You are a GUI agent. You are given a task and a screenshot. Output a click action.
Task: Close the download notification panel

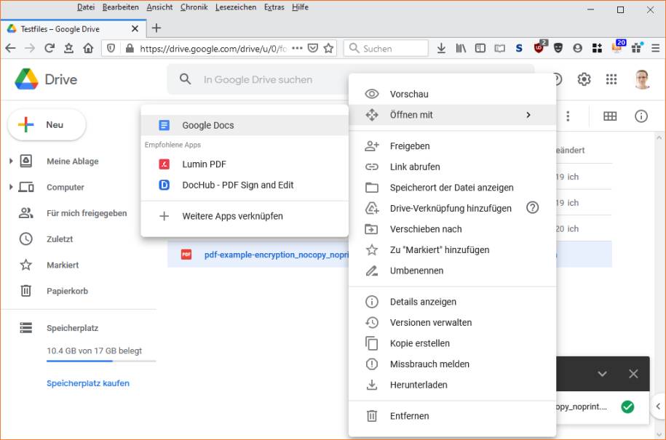pos(633,374)
